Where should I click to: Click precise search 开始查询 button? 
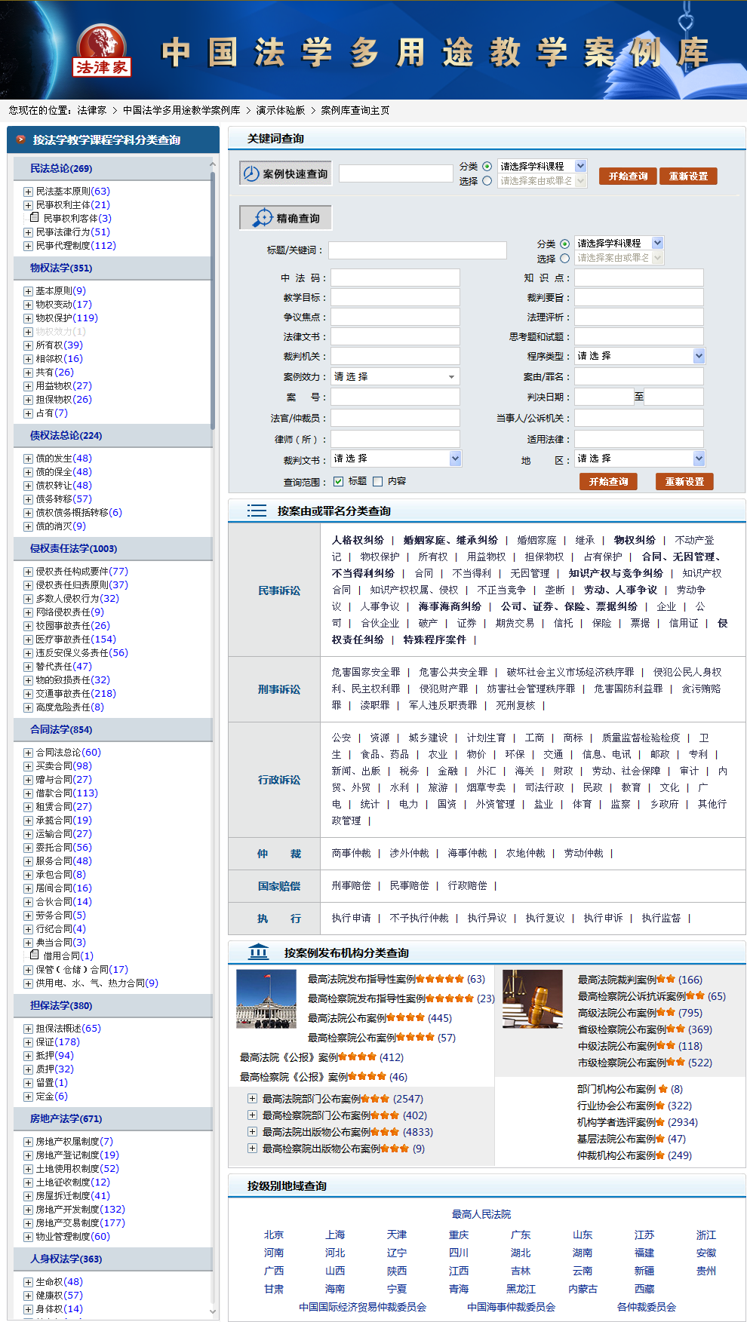click(x=608, y=481)
